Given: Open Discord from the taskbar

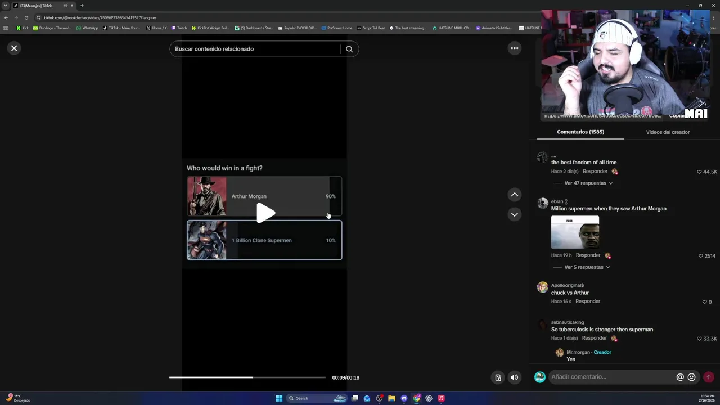Looking at the screenshot, I should (x=404, y=398).
